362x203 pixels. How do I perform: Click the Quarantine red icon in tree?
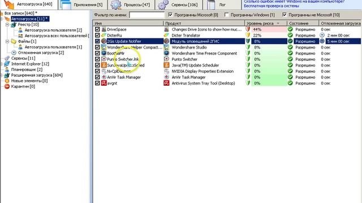point(7,86)
